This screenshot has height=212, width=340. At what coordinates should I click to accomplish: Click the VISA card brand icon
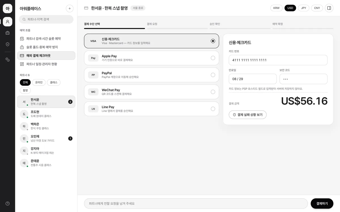tap(93, 41)
